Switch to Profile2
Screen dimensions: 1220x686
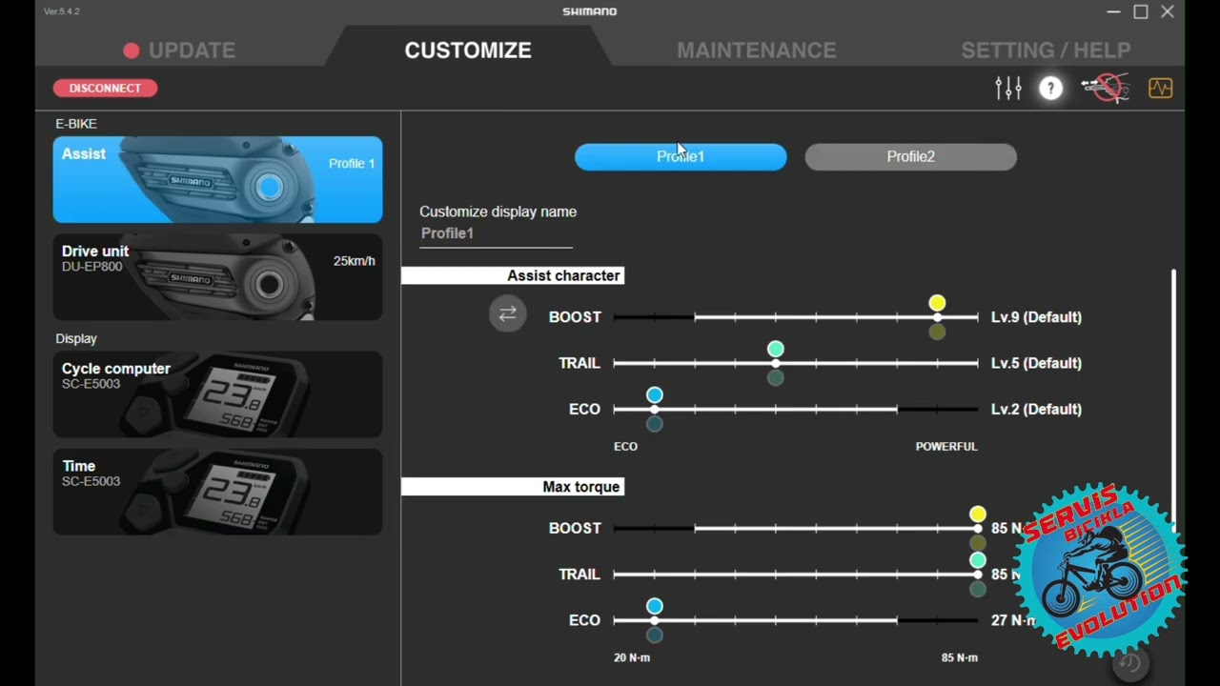[911, 157]
